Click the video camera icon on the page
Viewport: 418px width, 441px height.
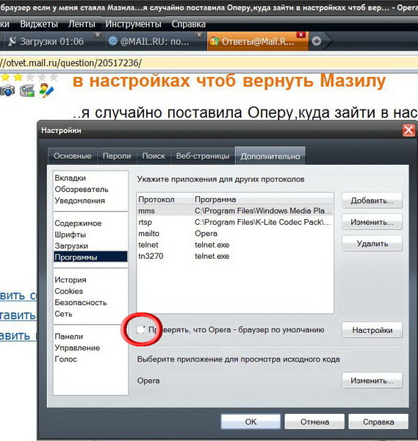point(27,90)
